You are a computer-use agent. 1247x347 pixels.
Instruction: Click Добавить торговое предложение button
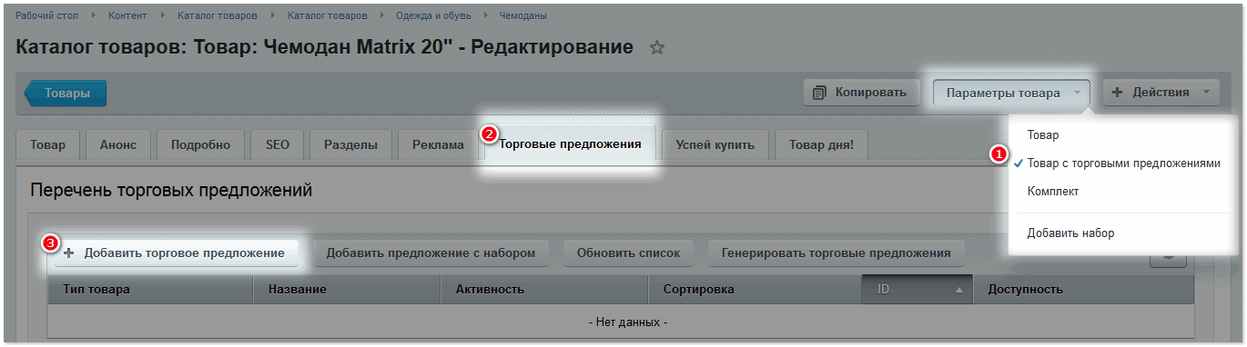point(176,253)
